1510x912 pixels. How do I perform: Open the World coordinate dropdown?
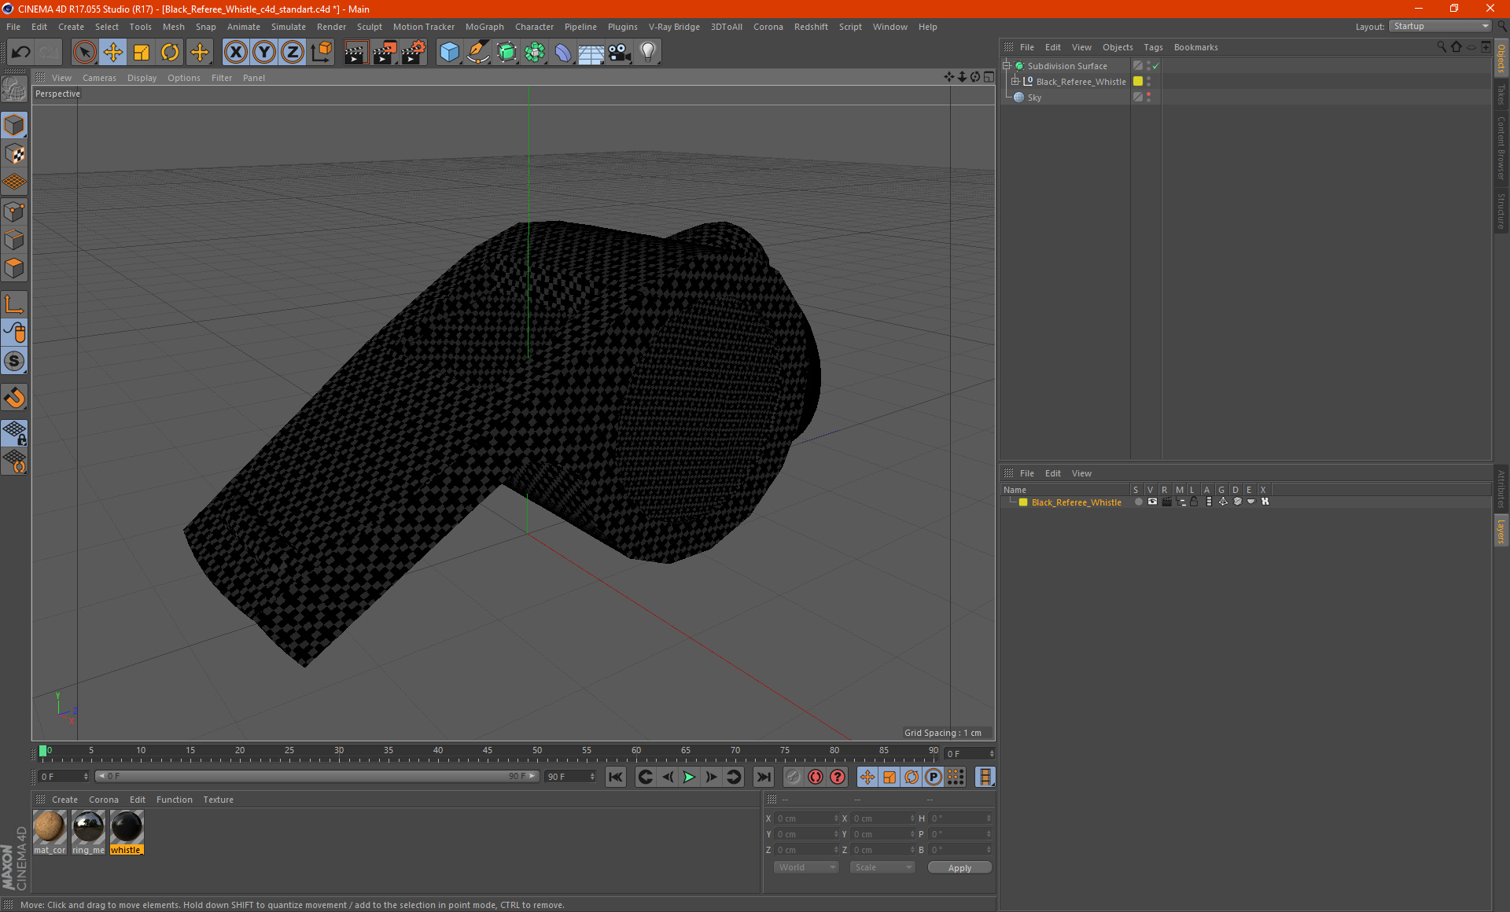click(x=806, y=867)
